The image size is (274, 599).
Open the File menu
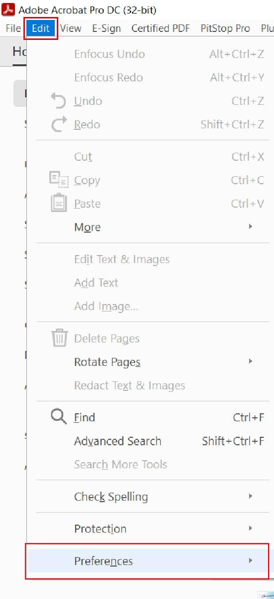tap(13, 28)
